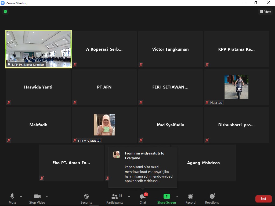Click the red End meeting button
The width and height of the screenshot is (275, 206).
pos(263,199)
